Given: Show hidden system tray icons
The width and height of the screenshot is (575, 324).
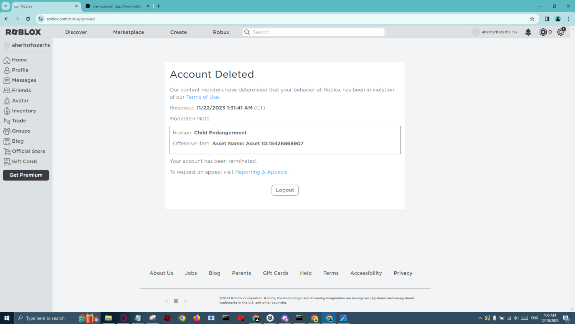Looking at the screenshot, I should [x=480, y=318].
